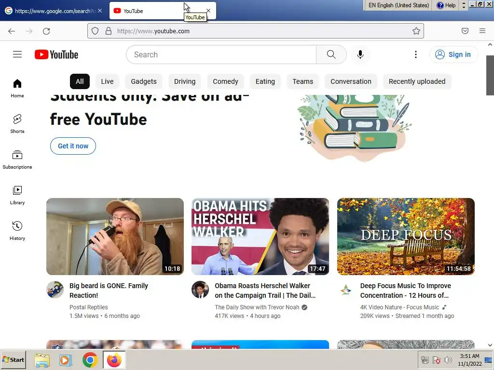Open 'Deep Focus Music' video title
The height and width of the screenshot is (370, 494).
pyautogui.click(x=405, y=291)
